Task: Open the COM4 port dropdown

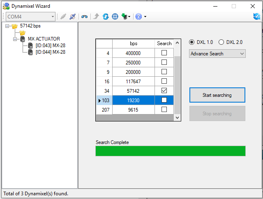Action: point(30,16)
